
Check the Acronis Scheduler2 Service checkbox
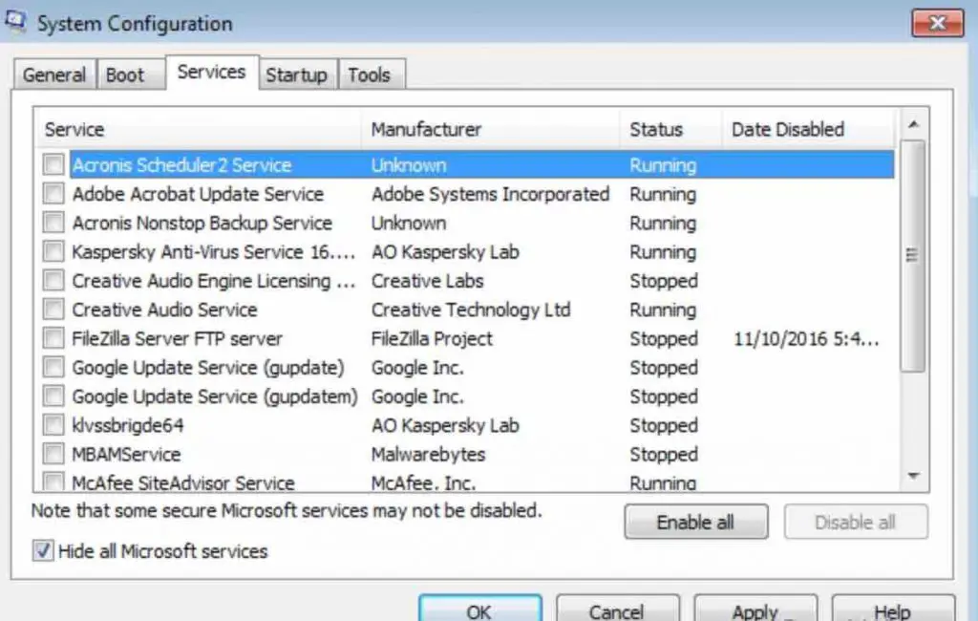click(53, 165)
